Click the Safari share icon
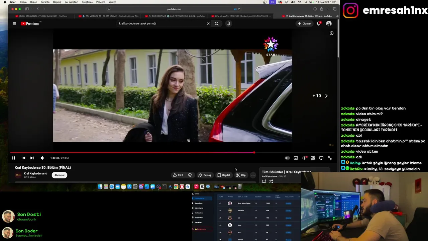This screenshot has width=428, height=241. (322, 9)
